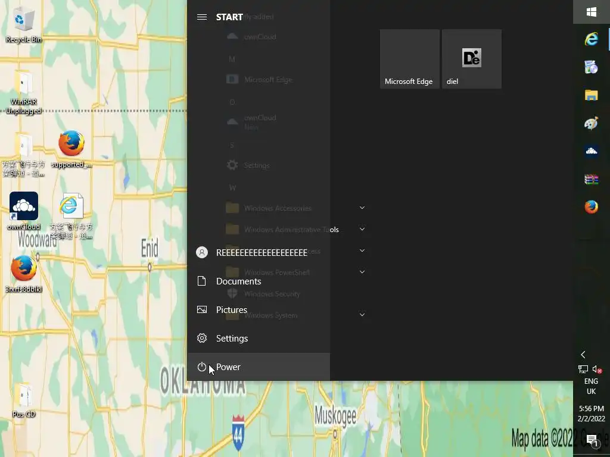Click the network status tray icon
This screenshot has height=457, width=610.
click(583, 369)
